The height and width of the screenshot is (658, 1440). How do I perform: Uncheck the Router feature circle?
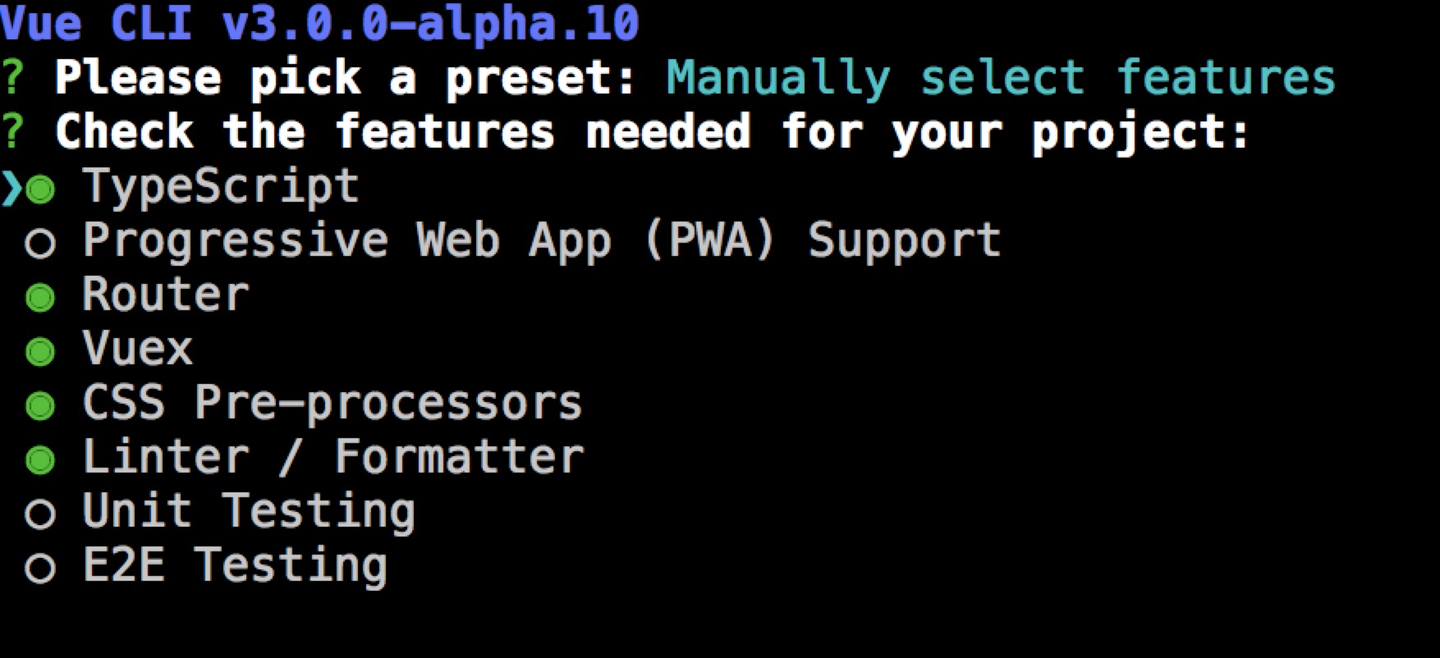click(40, 298)
